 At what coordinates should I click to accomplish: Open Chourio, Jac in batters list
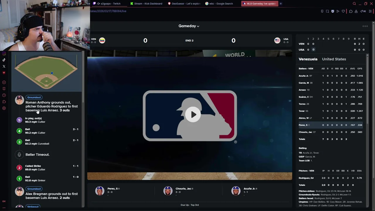(x=330, y=132)
